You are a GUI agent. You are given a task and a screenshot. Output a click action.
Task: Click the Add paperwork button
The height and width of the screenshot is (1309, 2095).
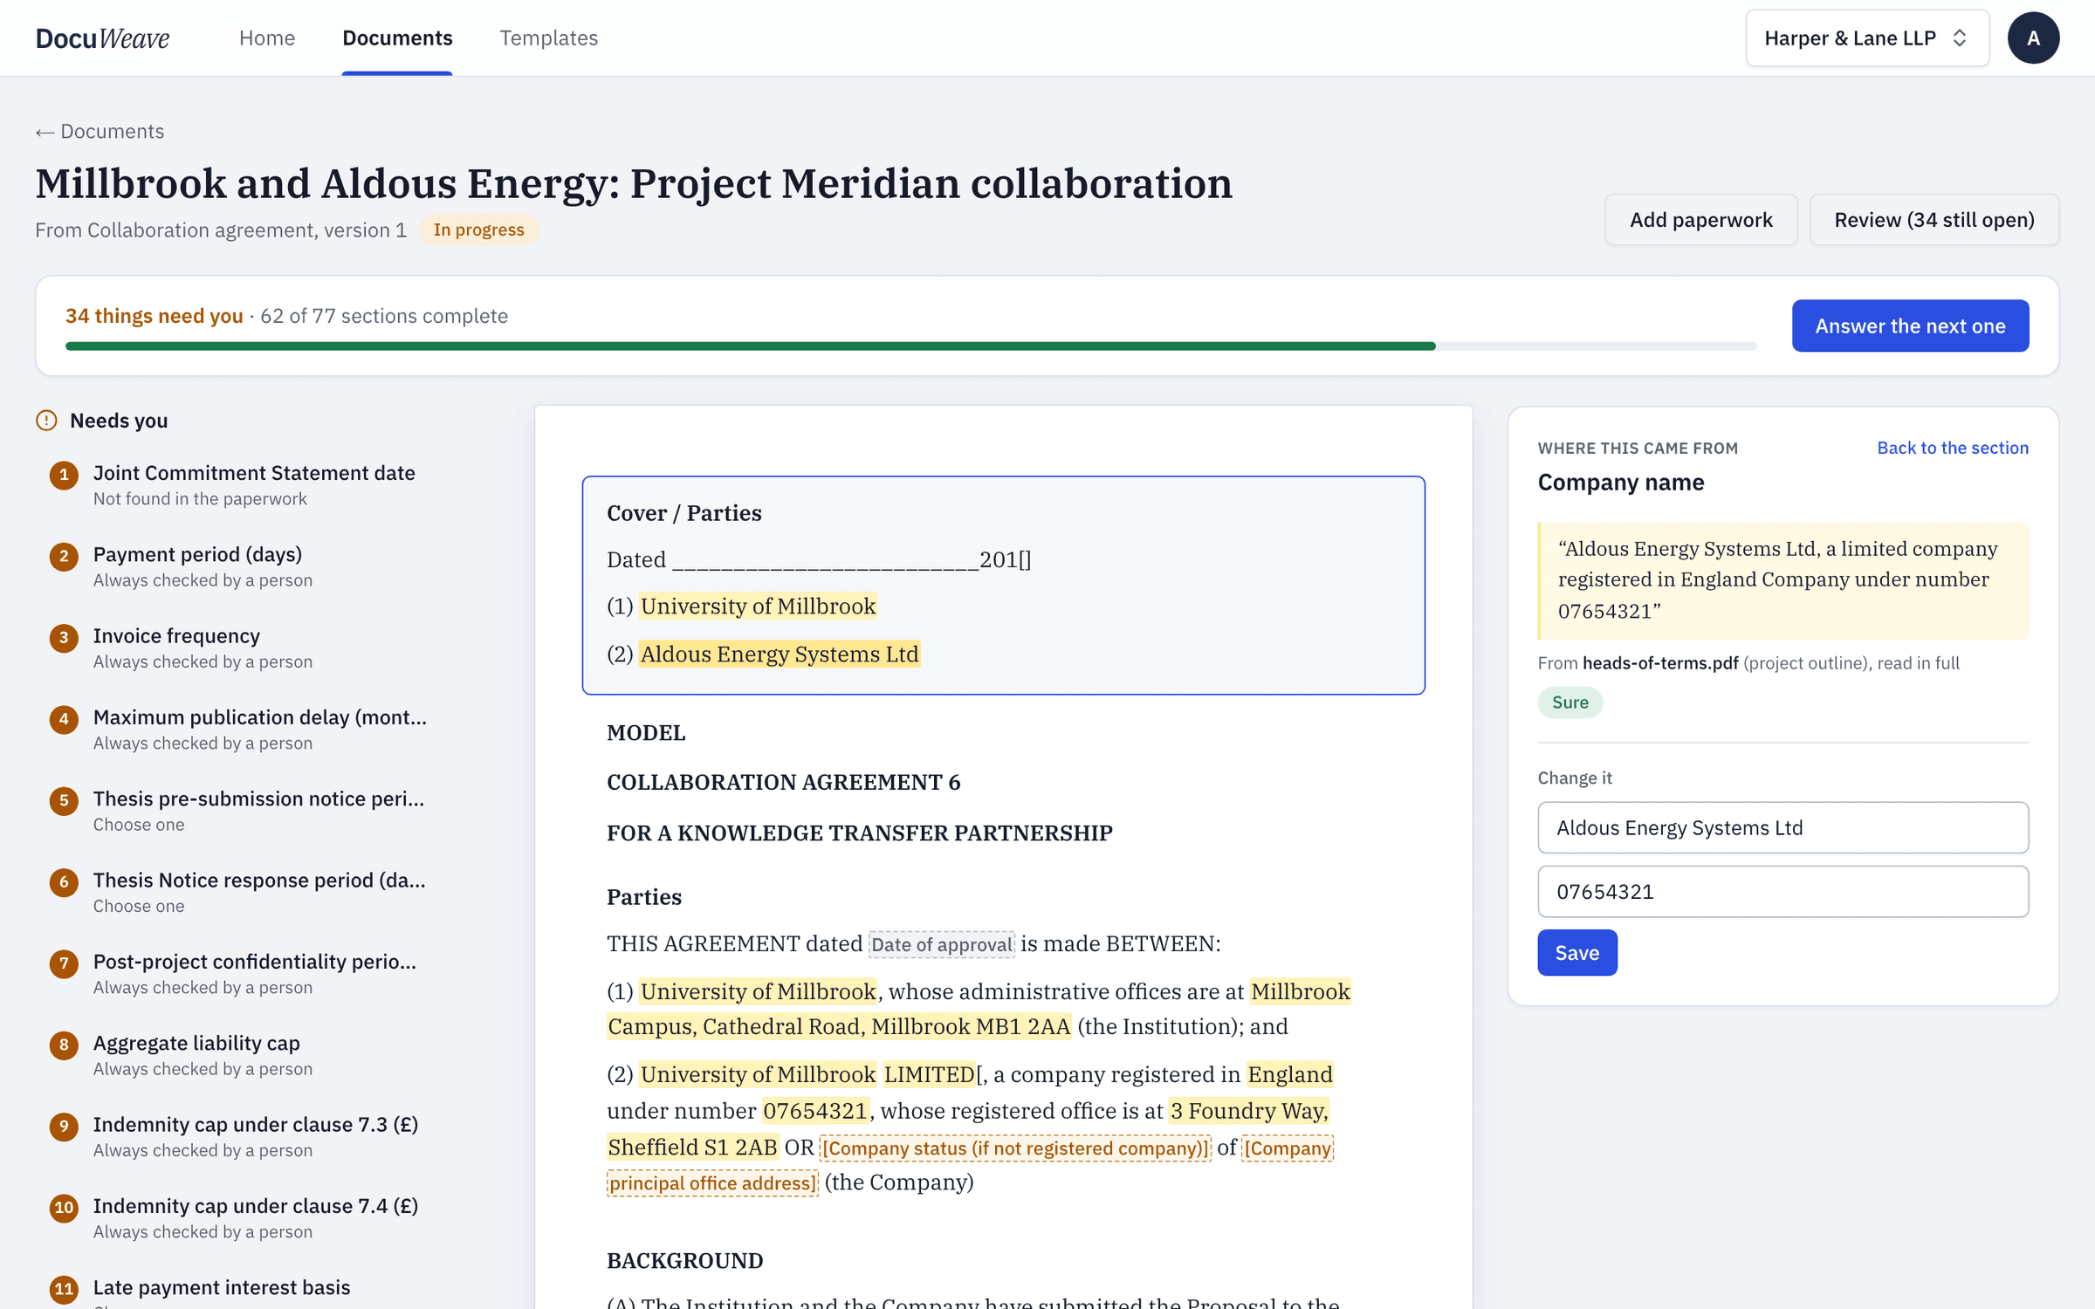point(1700,220)
